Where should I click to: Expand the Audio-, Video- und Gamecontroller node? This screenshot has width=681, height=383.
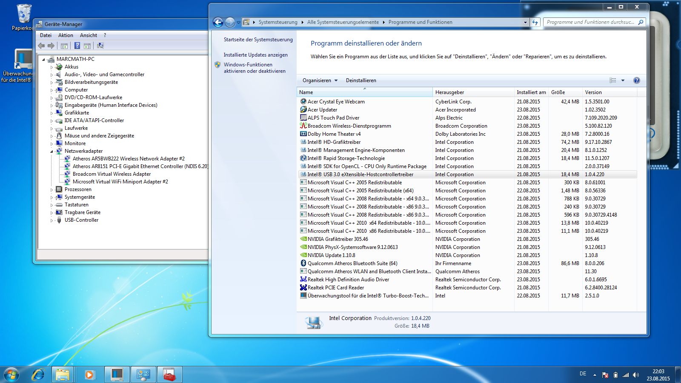52,75
